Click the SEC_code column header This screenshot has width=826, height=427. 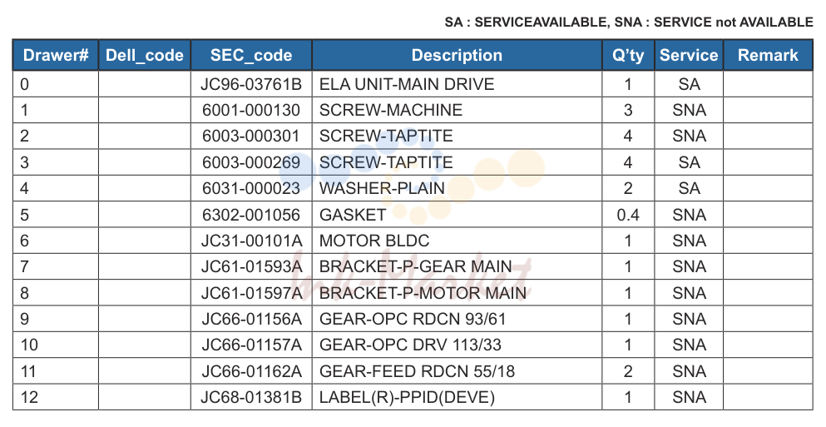[251, 55]
